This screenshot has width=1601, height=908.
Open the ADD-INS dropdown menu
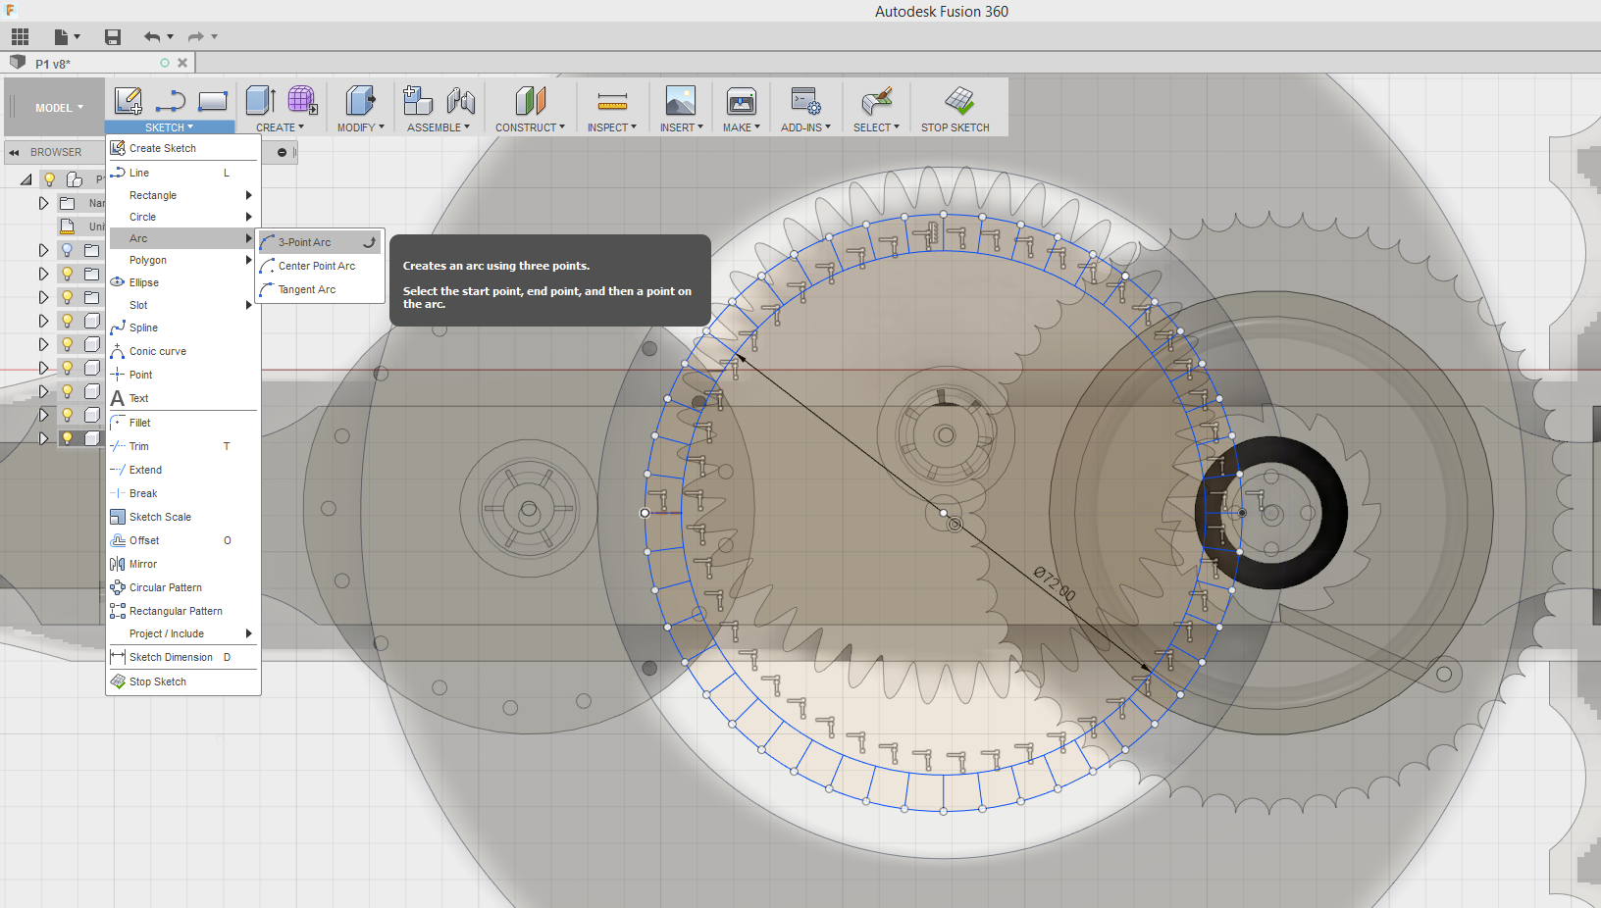coord(805,127)
